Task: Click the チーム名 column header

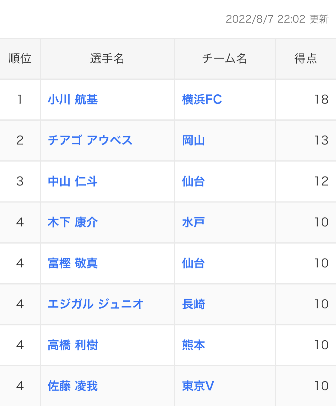Action: point(225,59)
